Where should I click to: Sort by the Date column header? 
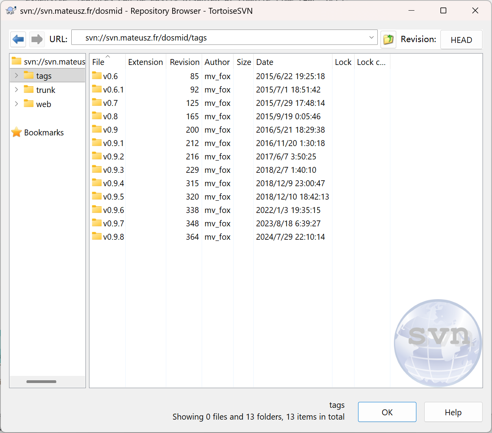point(293,62)
